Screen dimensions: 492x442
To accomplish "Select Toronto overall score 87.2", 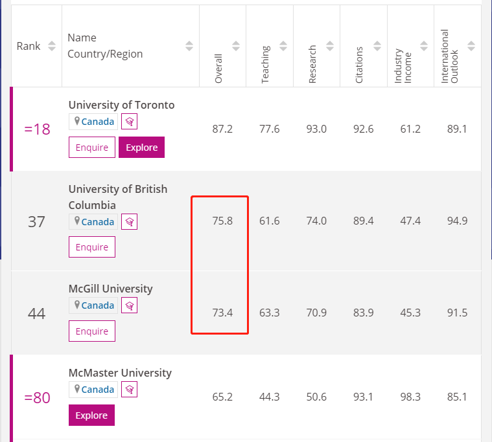I will click(222, 129).
